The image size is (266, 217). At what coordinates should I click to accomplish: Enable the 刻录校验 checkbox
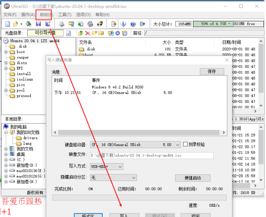185,144
